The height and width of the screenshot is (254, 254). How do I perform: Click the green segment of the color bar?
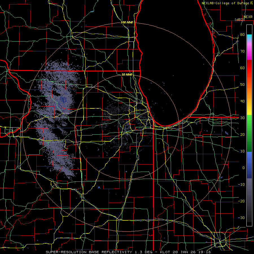coord(249,133)
